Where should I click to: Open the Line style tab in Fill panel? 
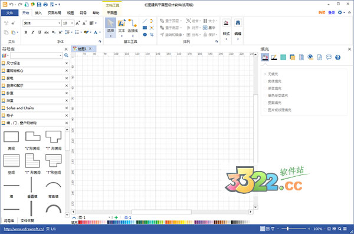pyautogui.click(x=274, y=57)
